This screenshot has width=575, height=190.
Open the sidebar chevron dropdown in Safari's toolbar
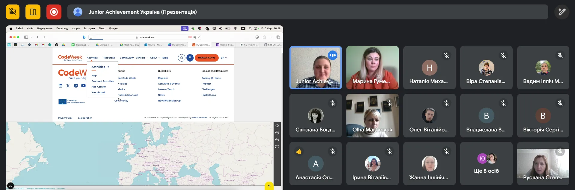point(31,37)
